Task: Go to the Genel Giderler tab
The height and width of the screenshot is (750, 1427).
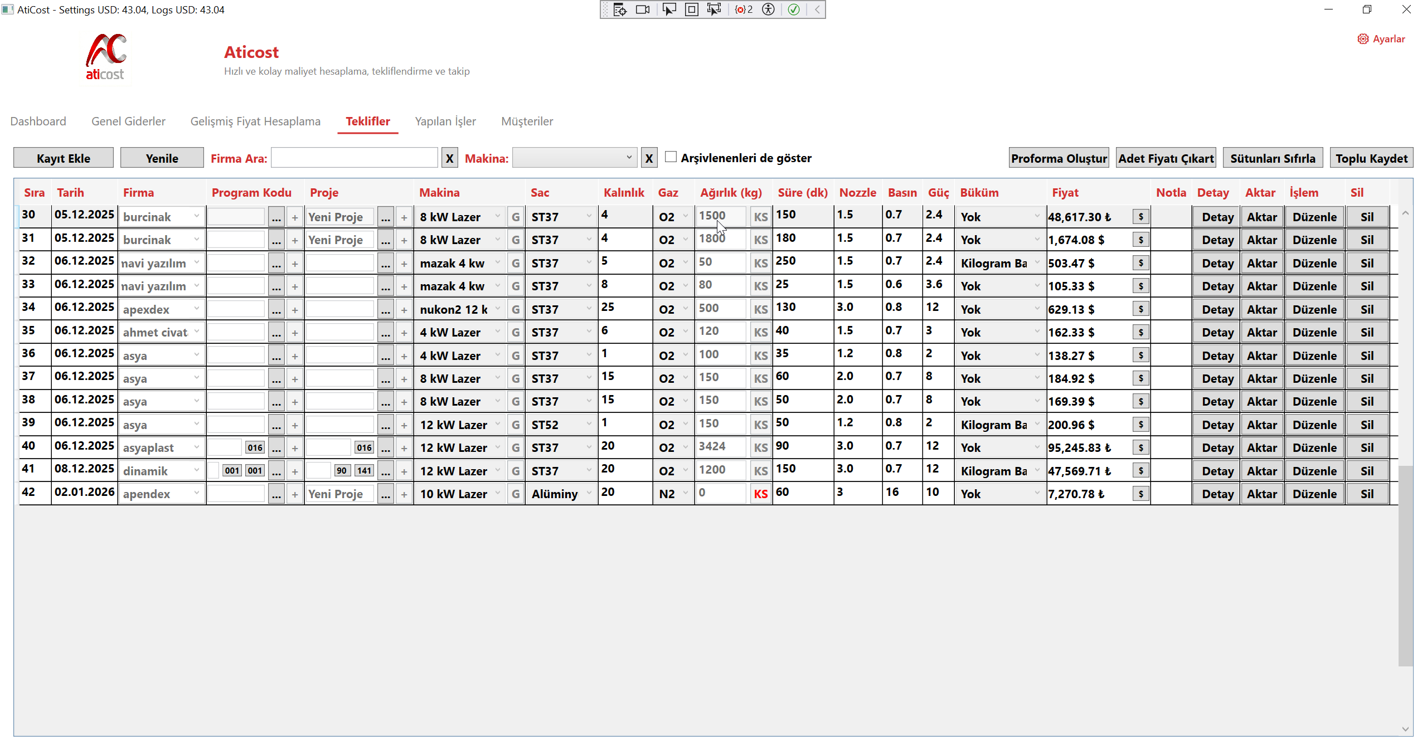Action: point(128,121)
